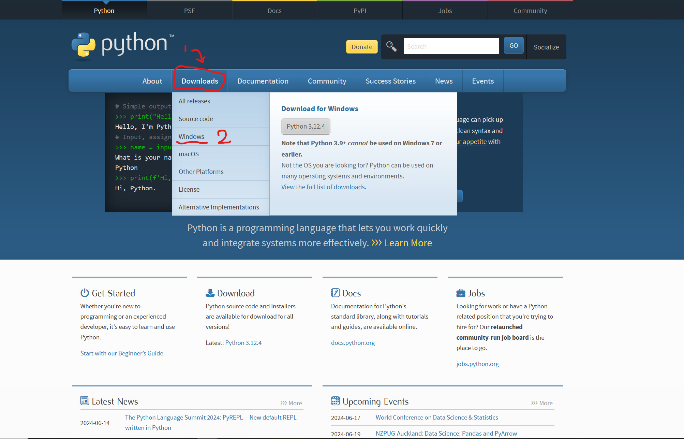Image resolution: width=684 pixels, height=439 pixels.
Task: Click the search magnifier icon
Action: (391, 46)
